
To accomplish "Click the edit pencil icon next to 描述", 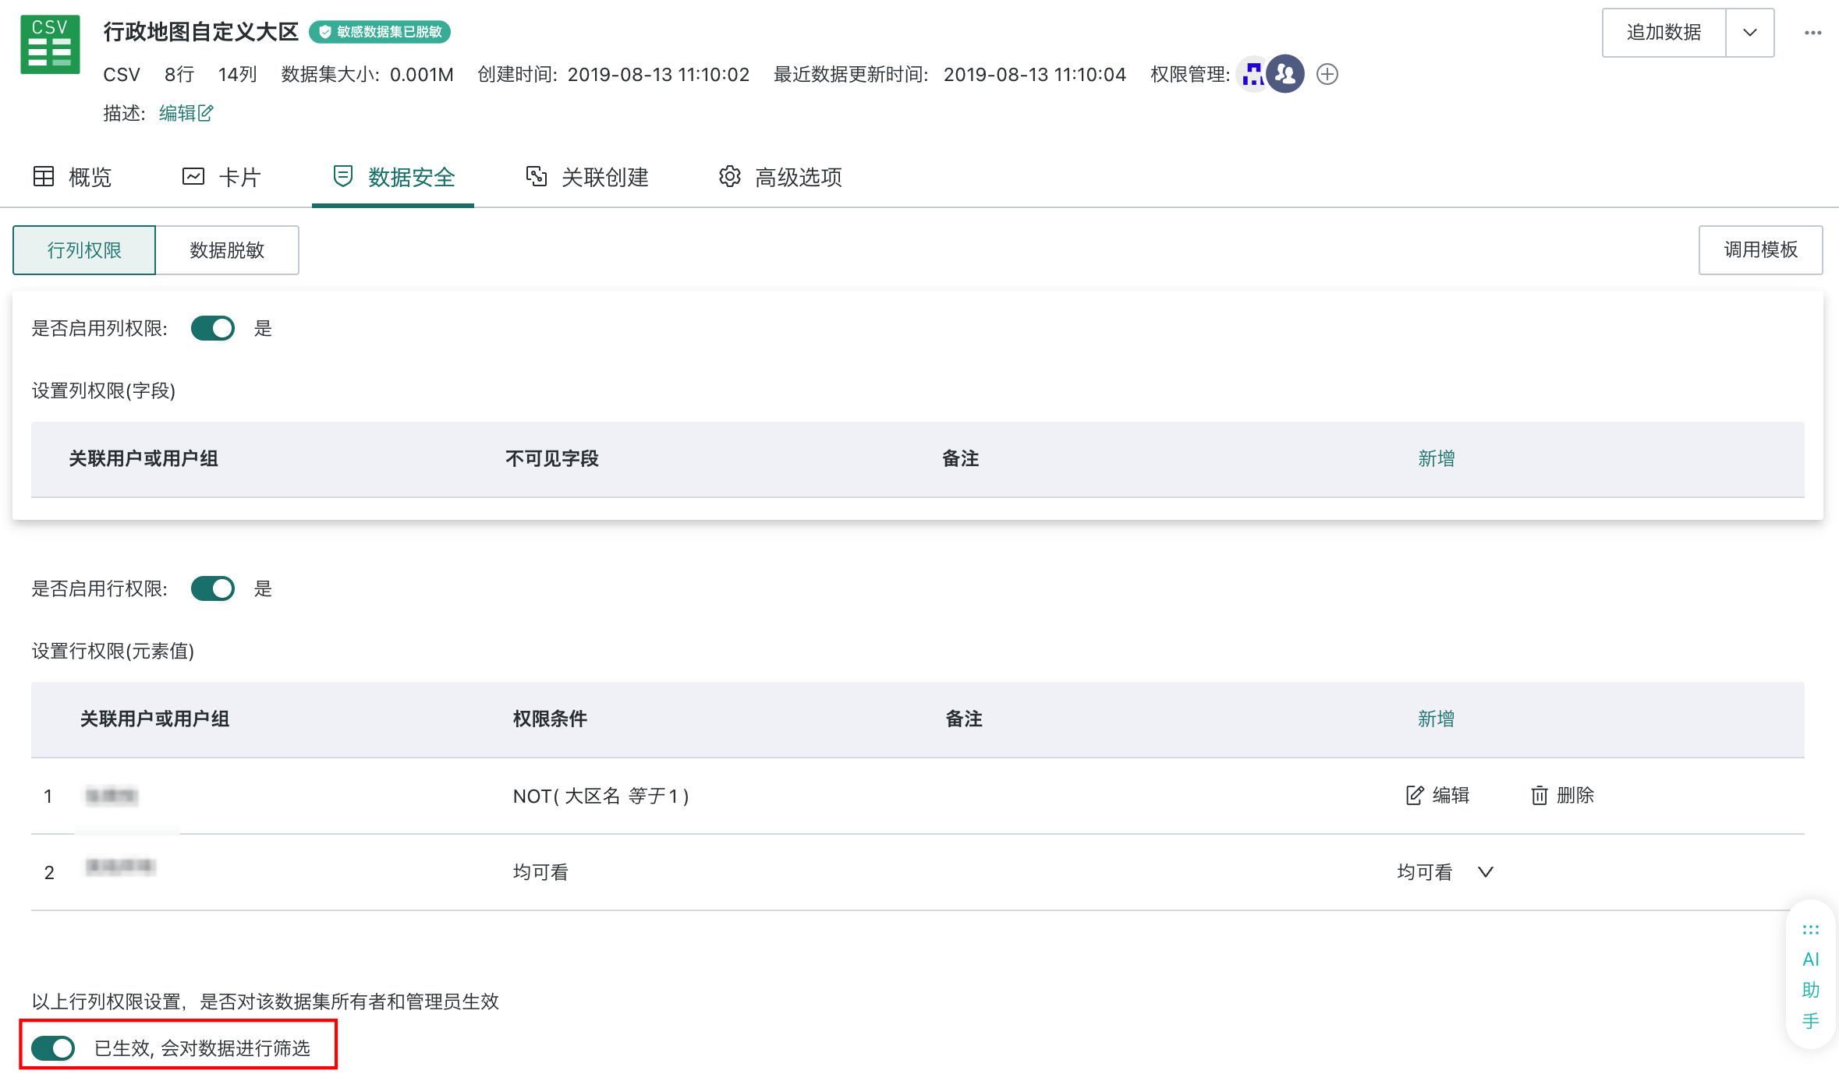I will 205,113.
